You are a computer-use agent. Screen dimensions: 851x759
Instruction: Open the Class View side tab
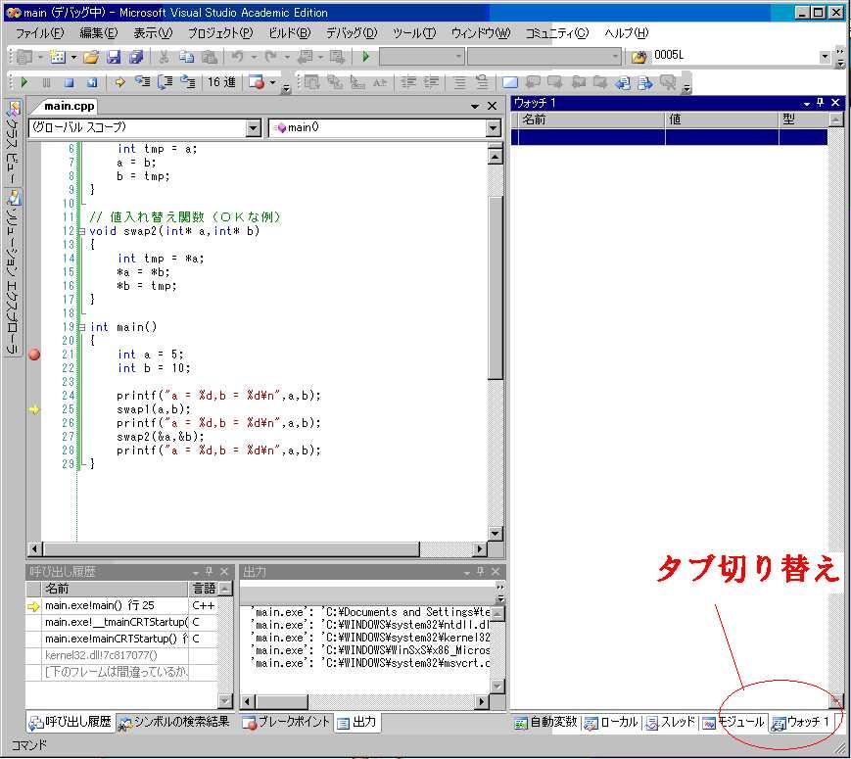point(13,142)
